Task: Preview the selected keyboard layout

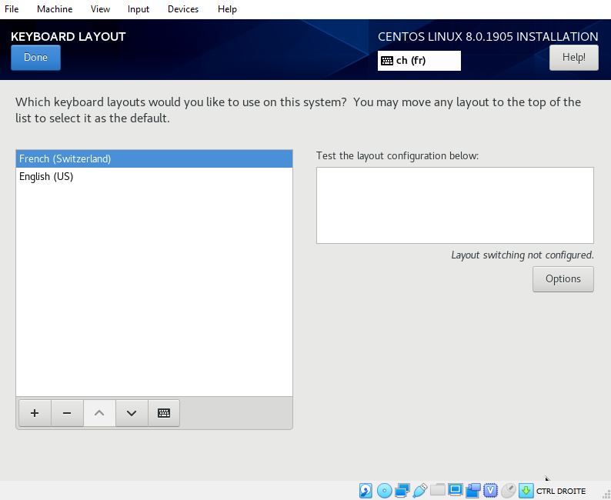Action: click(164, 413)
